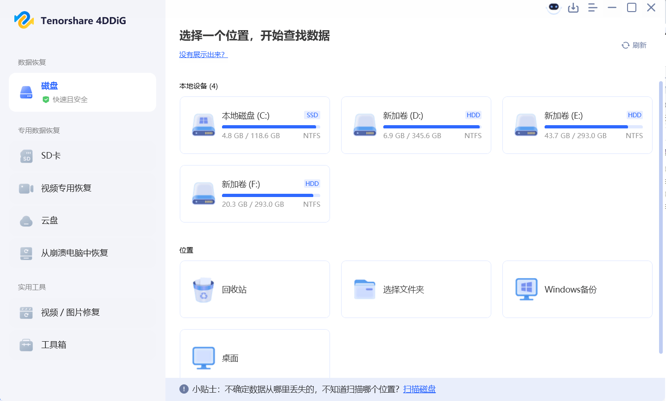Select the Windows备份 location card

(577, 289)
